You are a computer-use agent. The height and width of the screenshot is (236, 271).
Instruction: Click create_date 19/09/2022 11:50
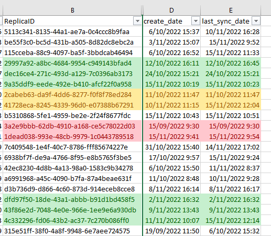tap(171, 231)
